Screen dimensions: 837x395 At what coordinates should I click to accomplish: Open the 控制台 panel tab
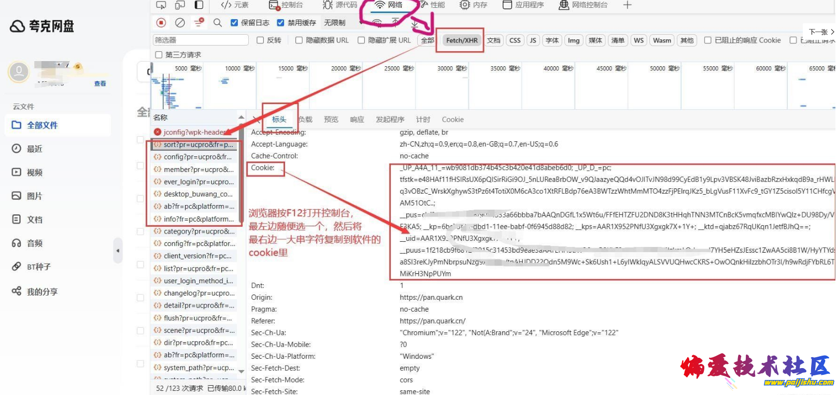[x=286, y=5]
